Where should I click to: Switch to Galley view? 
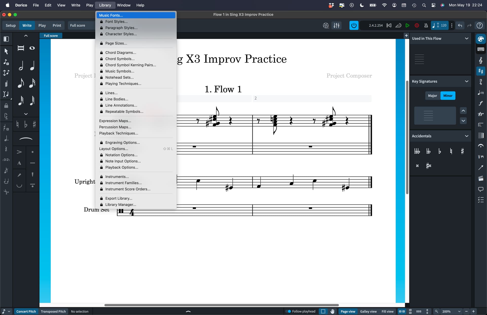pyautogui.click(x=368, y=311)
